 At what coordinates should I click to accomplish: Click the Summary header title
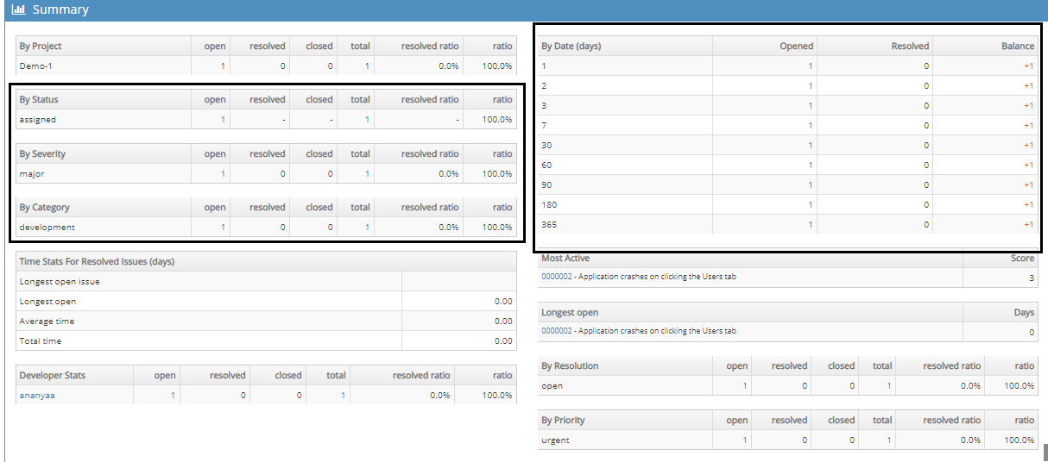point(60,10)
